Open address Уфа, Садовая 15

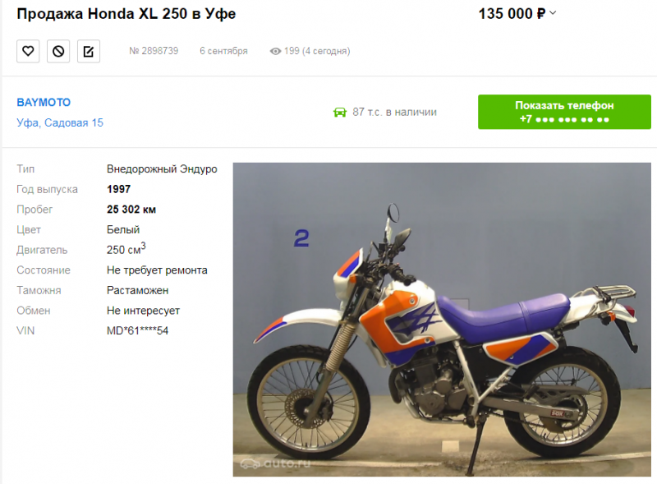click(60, 122)
